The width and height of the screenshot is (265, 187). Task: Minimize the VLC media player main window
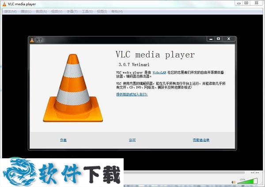pos(238,3)
